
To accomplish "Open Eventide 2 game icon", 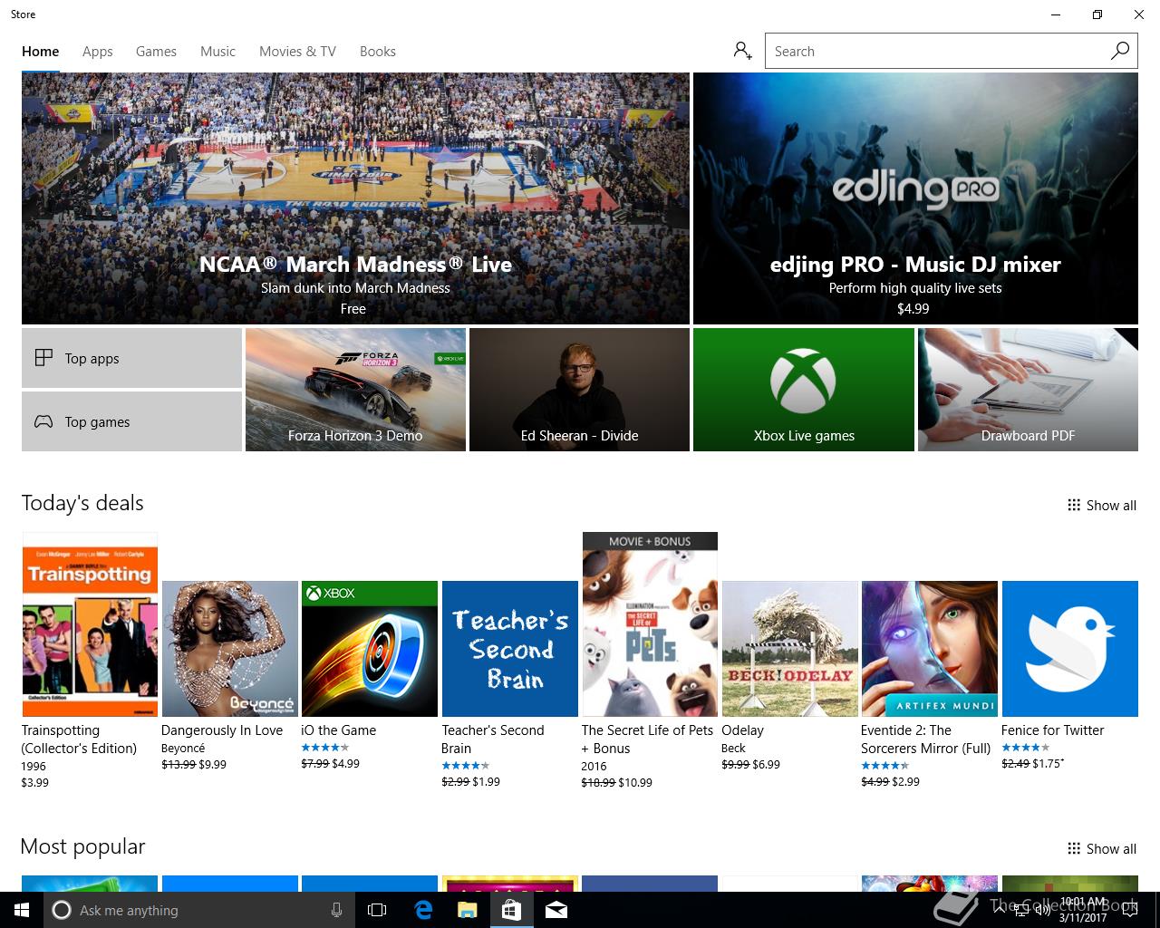I will [930, 649].
